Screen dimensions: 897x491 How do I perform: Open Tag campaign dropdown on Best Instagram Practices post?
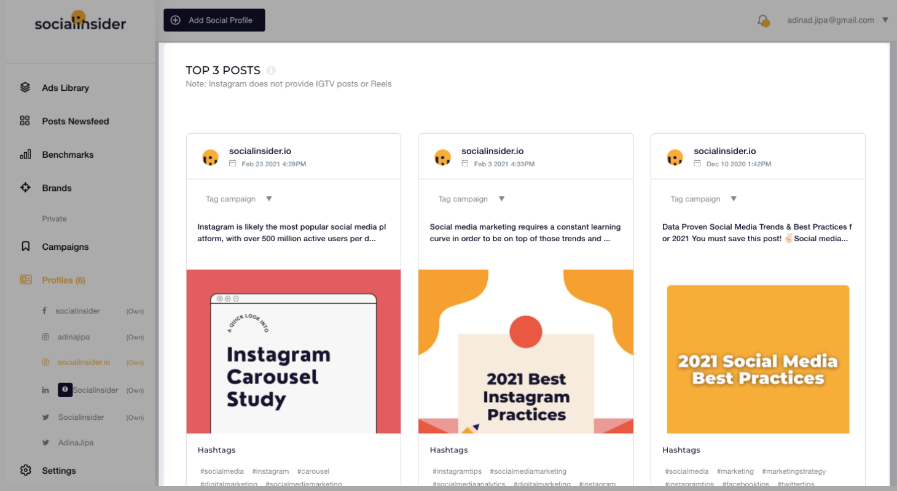pyautogui.click(x=471, y=199)
